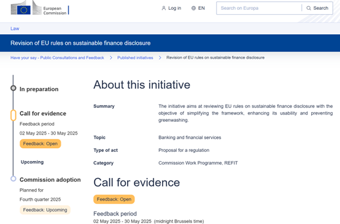Click the chevron after Have your say breadcrumb

(x=111, y=58)
